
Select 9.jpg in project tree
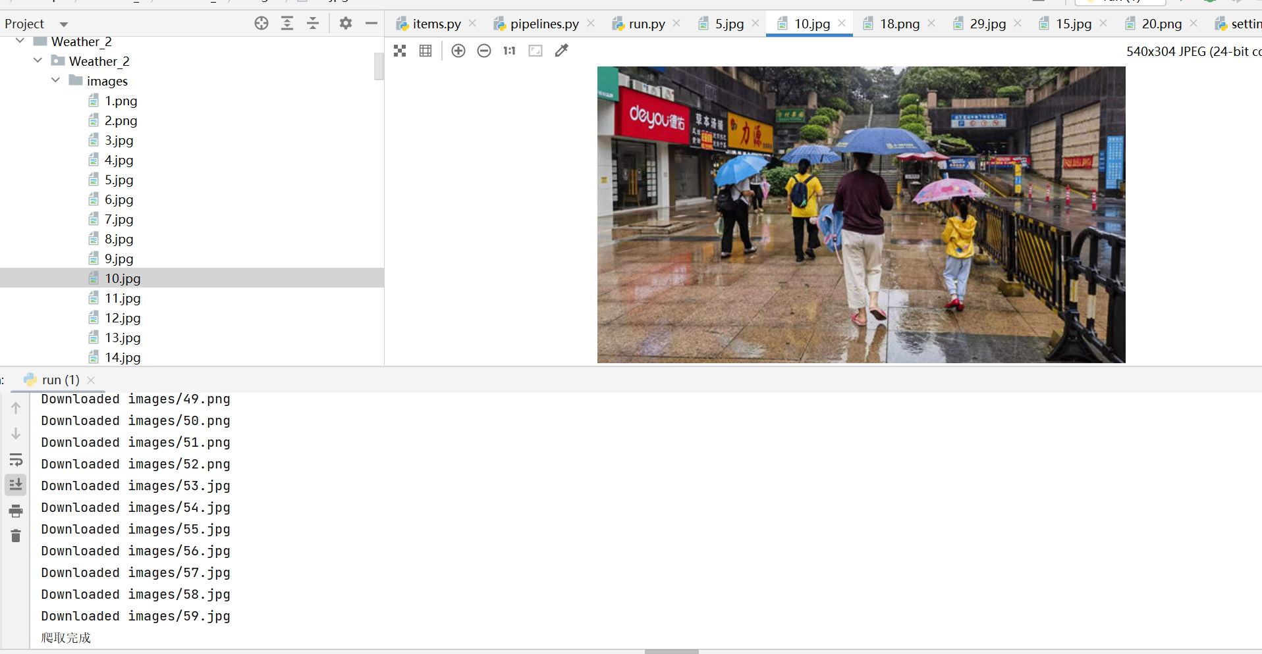(119, 259)
